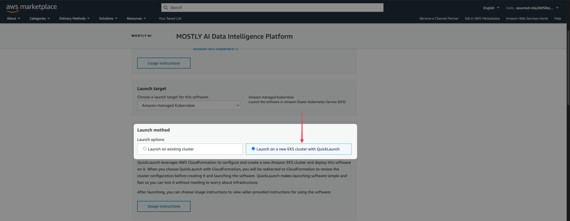Click the MOSTLY AI vendor logo

141,36
